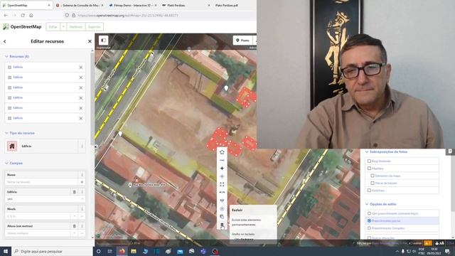The height and width of the screenshot is (256, 455).
Task: Click the Nome text input field
Action: (x=42, y=182)
